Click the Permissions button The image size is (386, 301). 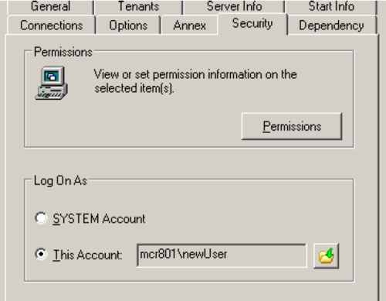point(292,126)
